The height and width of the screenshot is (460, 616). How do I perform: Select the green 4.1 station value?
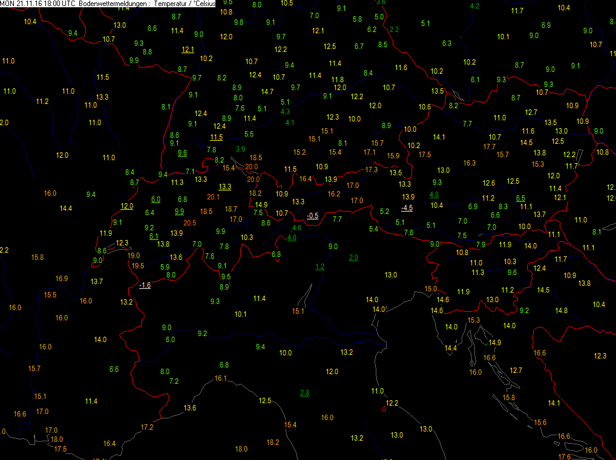(x=290, y=123)
